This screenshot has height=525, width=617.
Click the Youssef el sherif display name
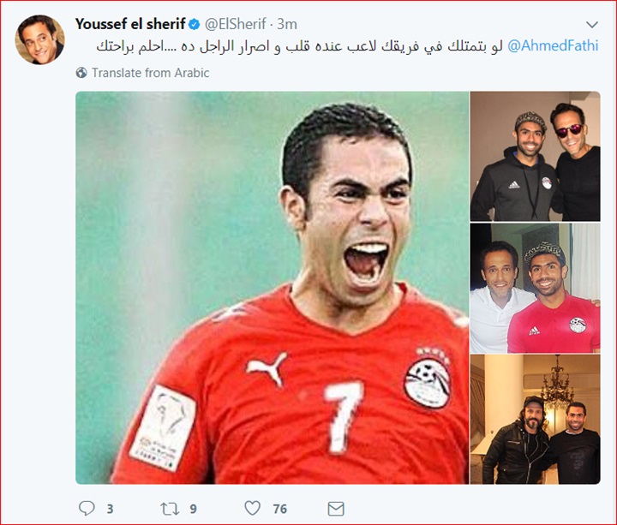[130, 24]
